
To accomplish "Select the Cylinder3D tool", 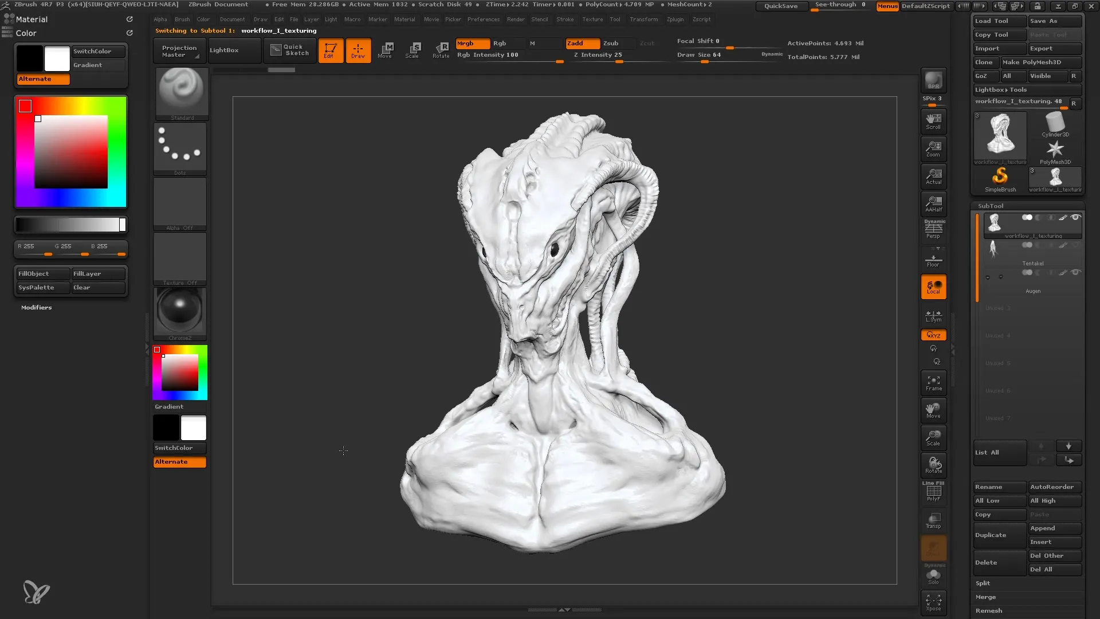I will (x=1055, y=124).
